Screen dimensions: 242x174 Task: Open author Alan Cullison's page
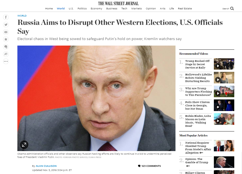coord(46,166)
